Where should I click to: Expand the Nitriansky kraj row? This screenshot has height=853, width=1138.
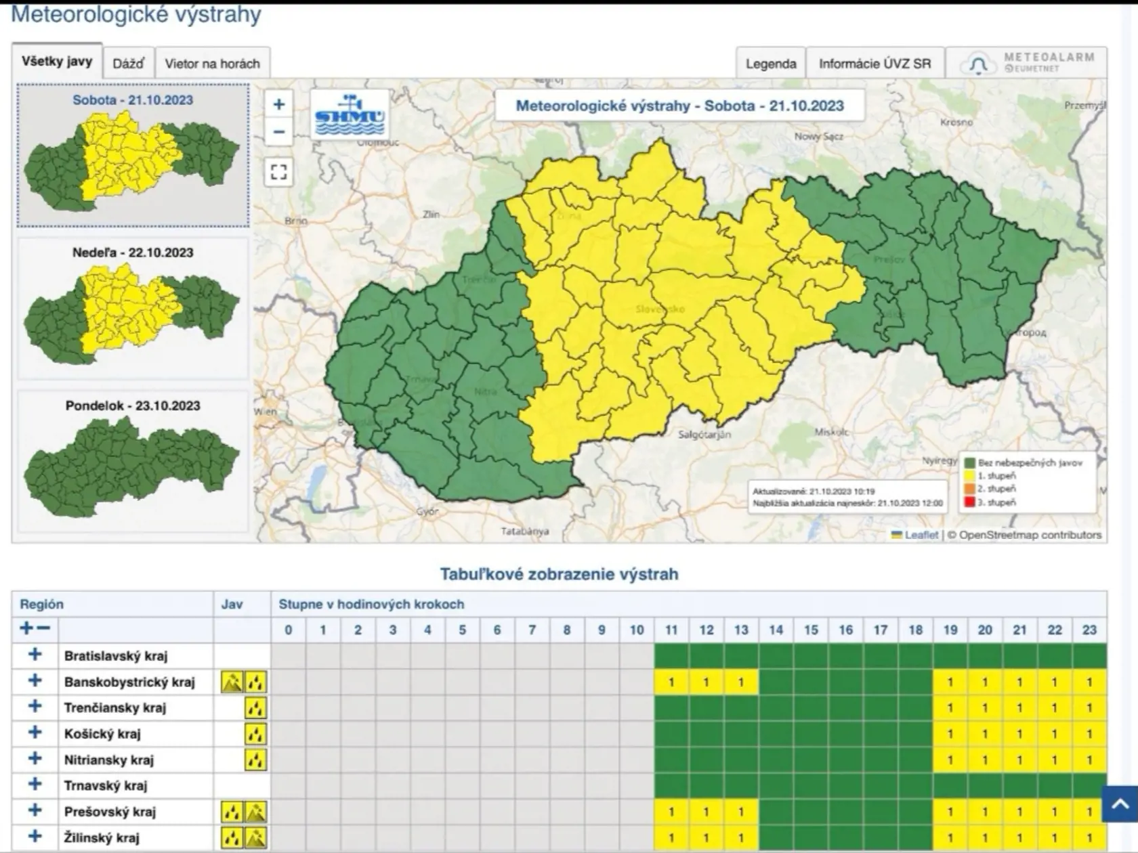(35, 759)
